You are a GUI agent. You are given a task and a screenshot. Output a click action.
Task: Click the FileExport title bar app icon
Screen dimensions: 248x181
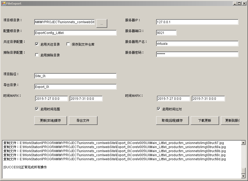pos(4,4)
